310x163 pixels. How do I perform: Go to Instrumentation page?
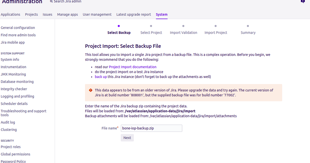[x=13, y=67]
